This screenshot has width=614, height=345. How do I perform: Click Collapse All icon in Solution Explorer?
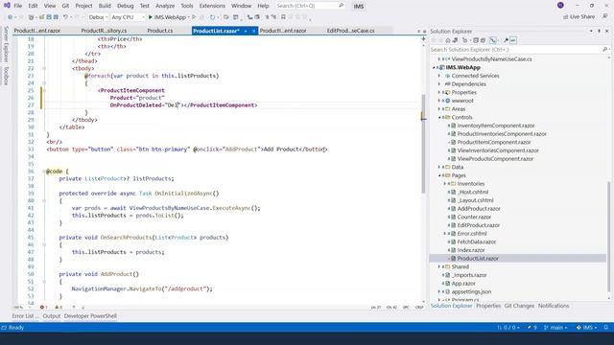point(476,40)
